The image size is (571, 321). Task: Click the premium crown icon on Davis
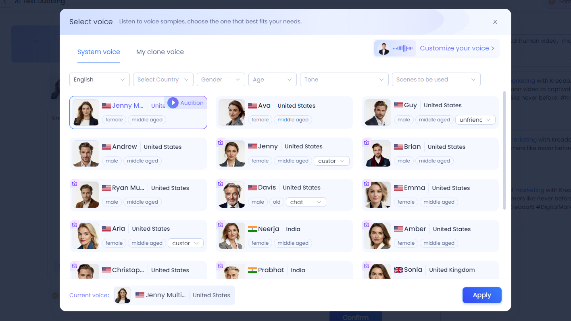221,183
